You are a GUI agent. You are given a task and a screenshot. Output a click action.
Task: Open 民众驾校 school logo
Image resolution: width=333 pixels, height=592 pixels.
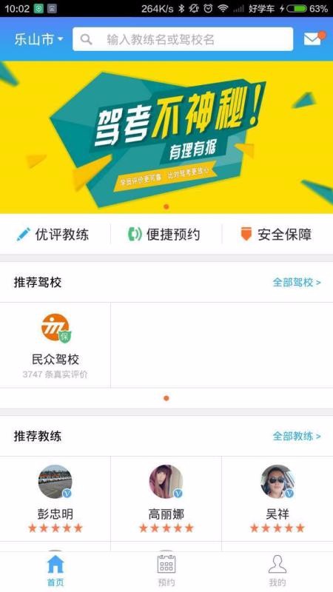tap(56, 328)
